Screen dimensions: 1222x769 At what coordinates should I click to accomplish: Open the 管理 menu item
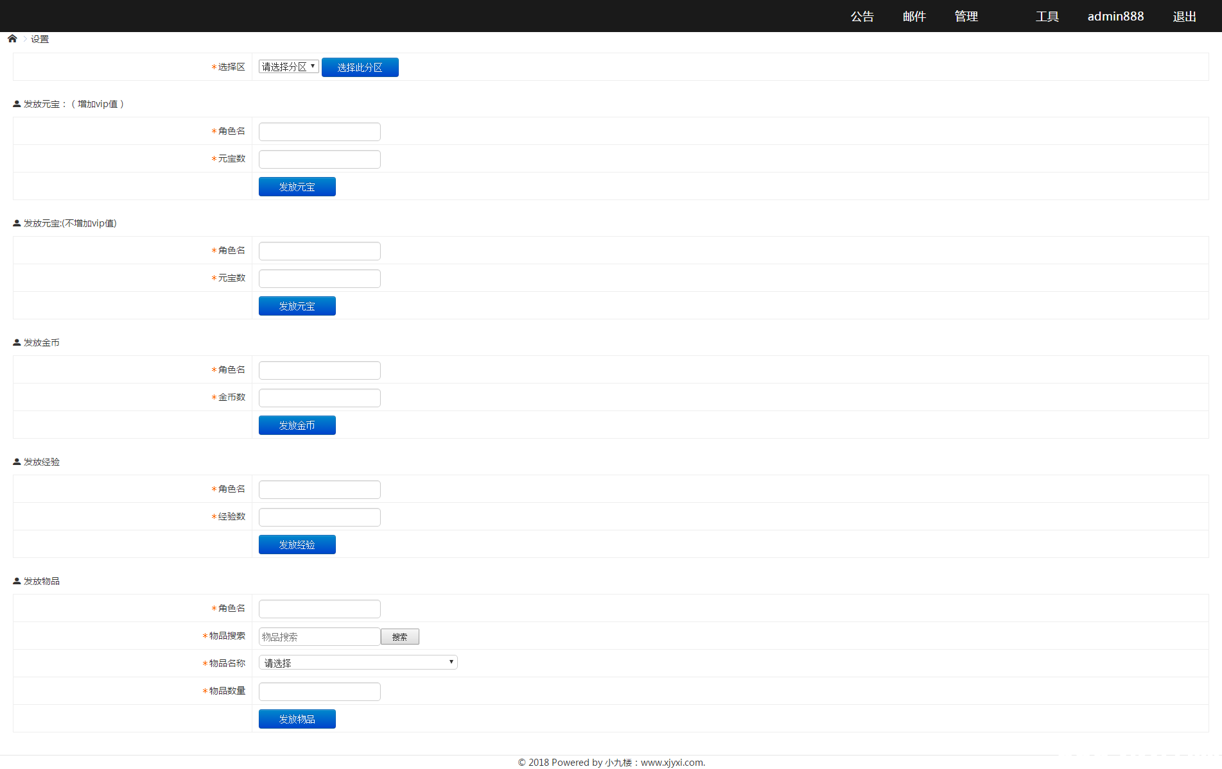tap(966, 17)
